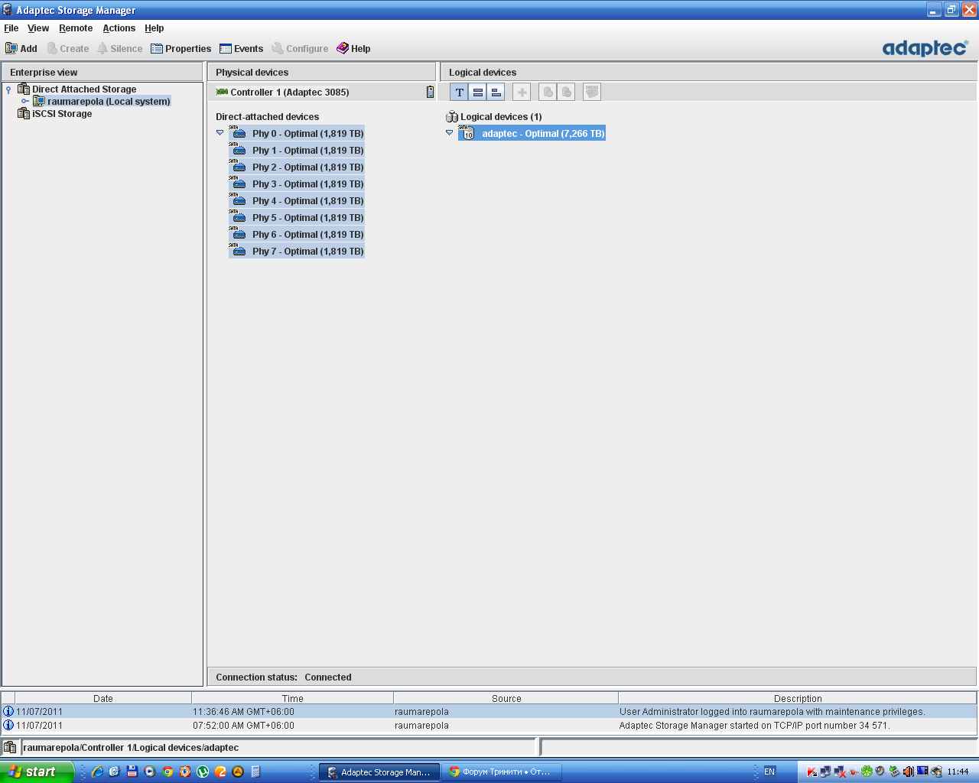Collapse the Direct Attached Storage tree node
Image resolution: width=979 pixels, height=783 pixels.
click(x=8, y=89)
